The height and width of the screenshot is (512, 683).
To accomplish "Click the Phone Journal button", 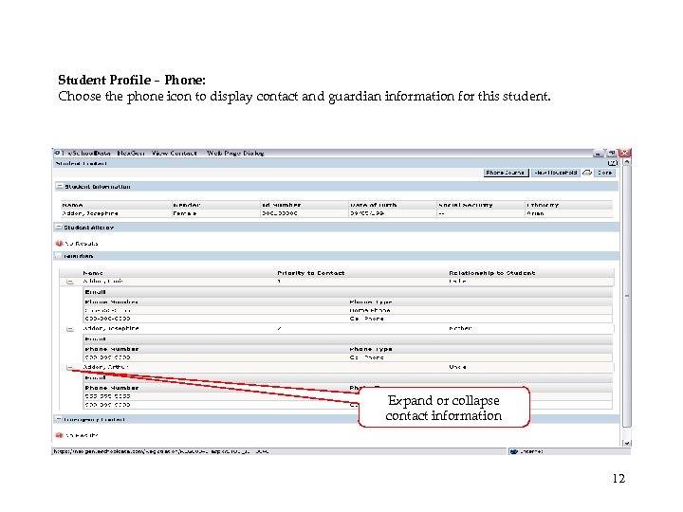I will (x=507, y=173).
